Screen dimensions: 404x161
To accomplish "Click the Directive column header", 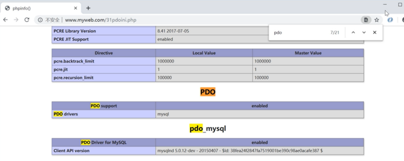I will [x=104, y=53].
